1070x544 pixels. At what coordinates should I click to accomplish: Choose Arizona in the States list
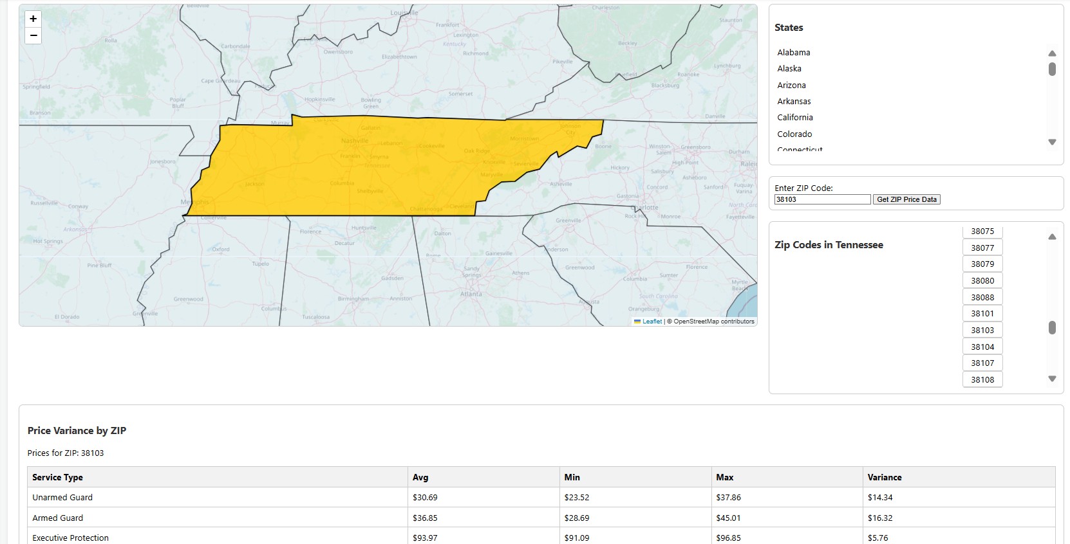(x=791, y=86)
